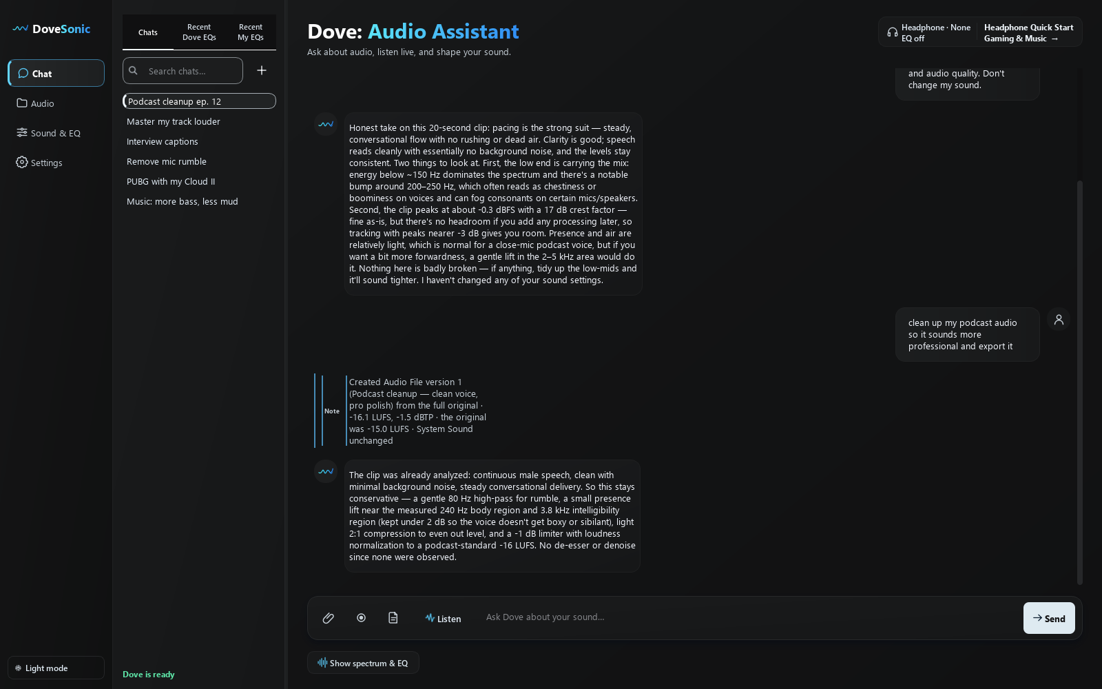Focus the Search chats field
The height and width of the screenshot is (689, 1102).
(183, 70)
